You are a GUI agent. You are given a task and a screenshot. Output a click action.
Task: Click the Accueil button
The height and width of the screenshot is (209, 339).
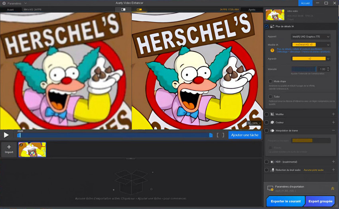(305, 3)
